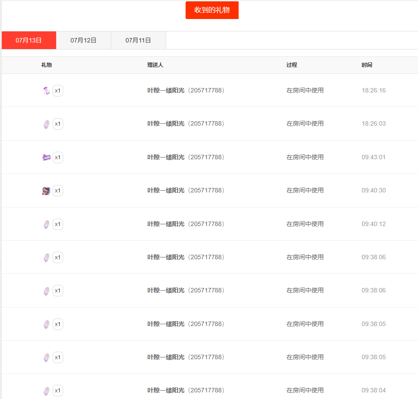
Task: Click the gift icon in the 18:26:03 row
Action: click(46, 124)
